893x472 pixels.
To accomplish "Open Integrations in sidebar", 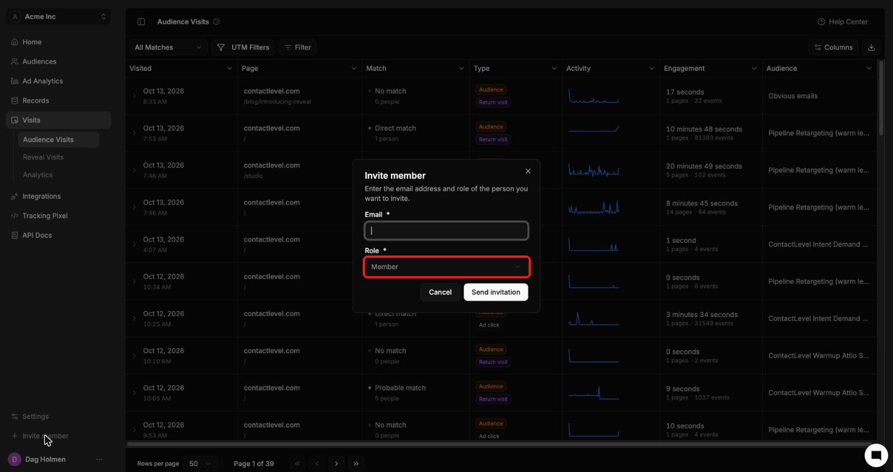I will pyautogui.click(x=59, y=196).
